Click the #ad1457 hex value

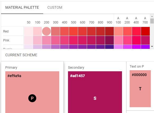77,76
